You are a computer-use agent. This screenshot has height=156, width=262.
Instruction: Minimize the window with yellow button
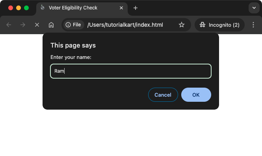click(19, 8)
